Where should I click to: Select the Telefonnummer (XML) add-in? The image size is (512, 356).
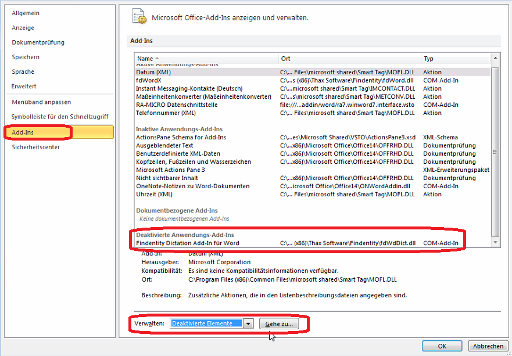[313, 113]
